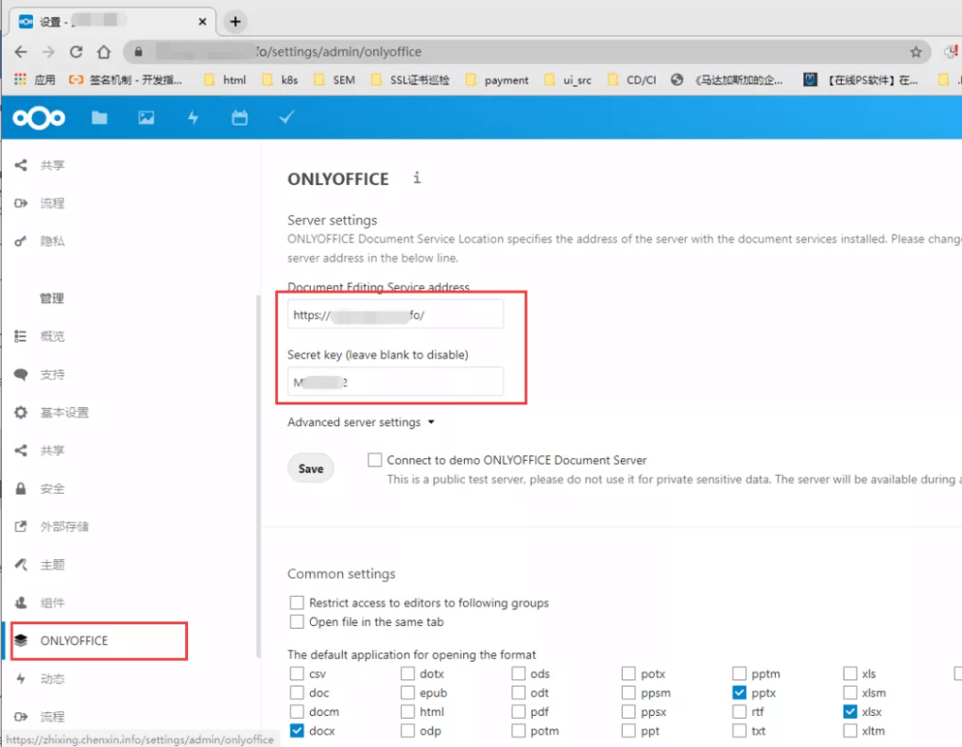
Task: Check the docm format checkbox
Action: (297, 711)
